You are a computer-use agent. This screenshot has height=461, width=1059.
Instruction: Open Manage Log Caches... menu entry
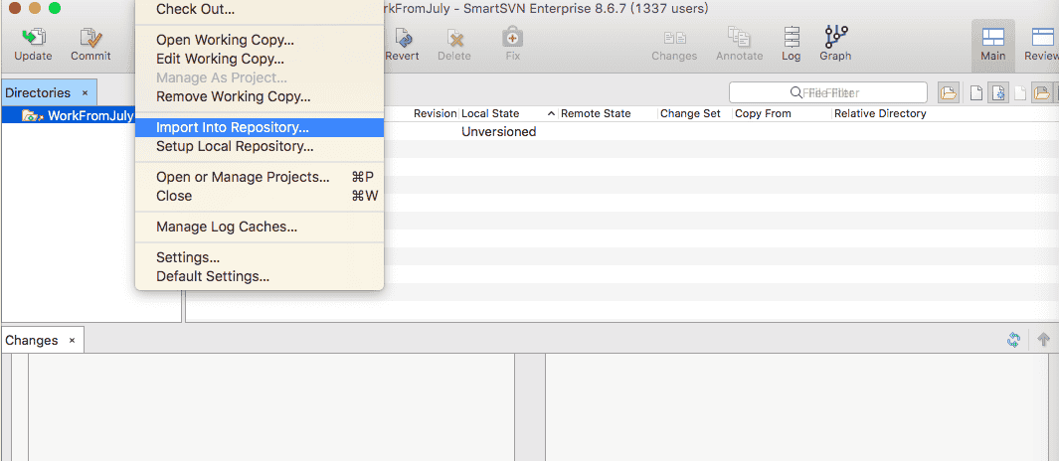(x=260, y=227)
